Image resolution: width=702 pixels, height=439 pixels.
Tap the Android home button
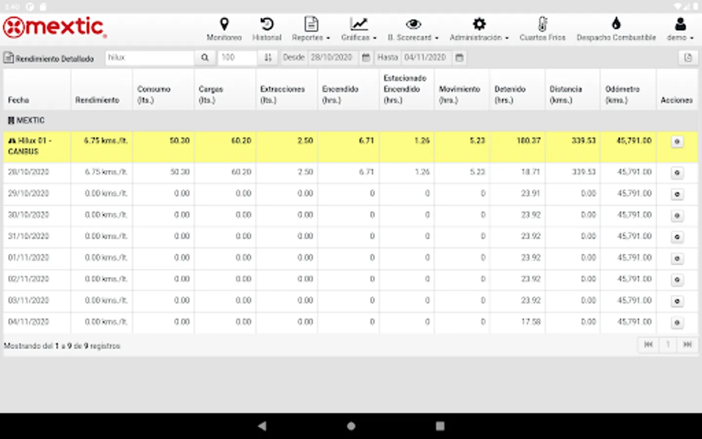point(351,426)
